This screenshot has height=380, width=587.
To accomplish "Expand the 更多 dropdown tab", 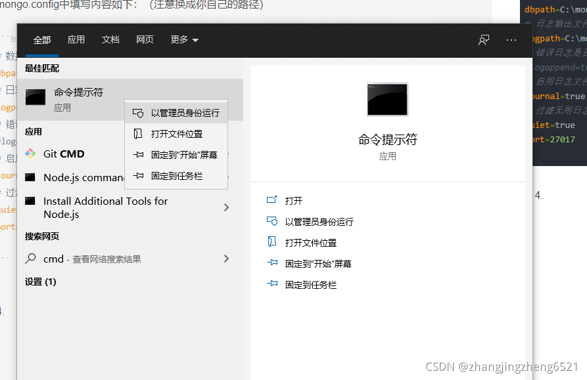I will tap(184, 39).
